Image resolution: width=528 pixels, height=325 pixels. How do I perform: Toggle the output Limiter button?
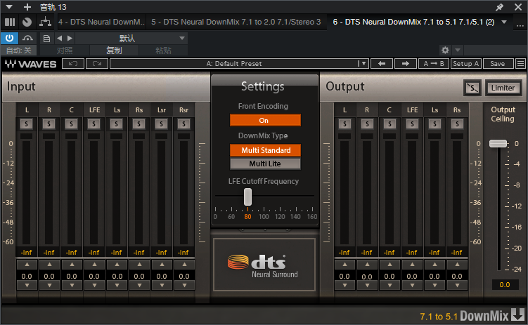503,88
